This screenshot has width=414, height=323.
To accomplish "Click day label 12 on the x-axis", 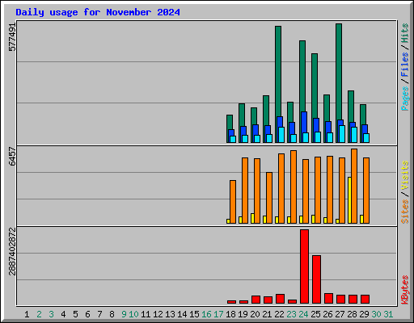I will [158, 314].
